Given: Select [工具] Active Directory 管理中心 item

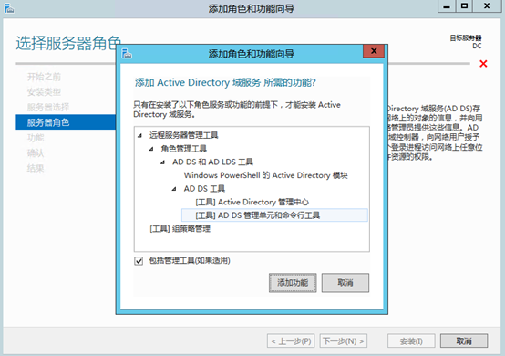Looking at the screenshot, I should coord(252,202).
